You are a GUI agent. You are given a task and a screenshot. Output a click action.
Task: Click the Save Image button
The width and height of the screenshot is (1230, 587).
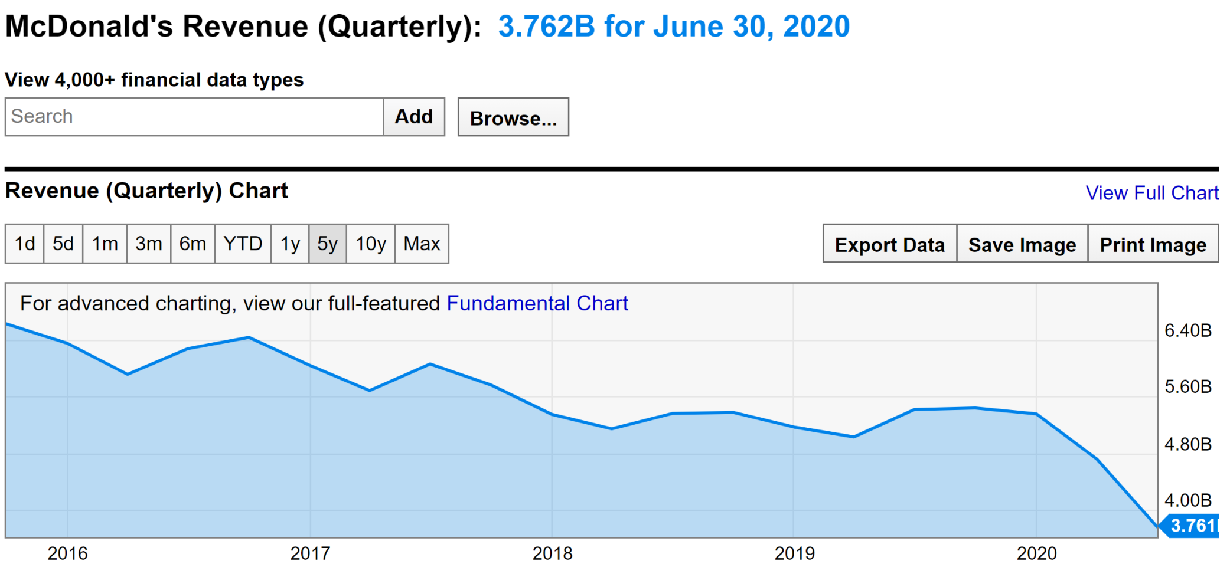pyautogui.click(x=1022, y=244)
